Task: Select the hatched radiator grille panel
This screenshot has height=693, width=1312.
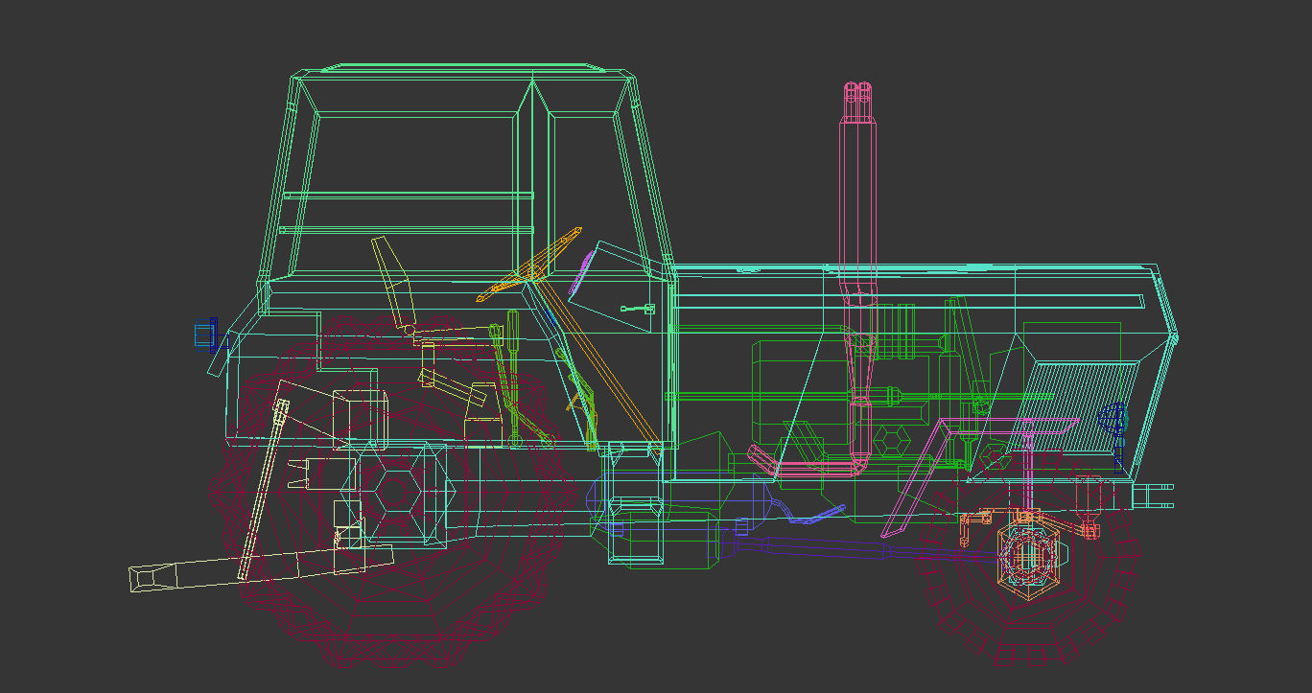Action: (x=1077, y=408)
